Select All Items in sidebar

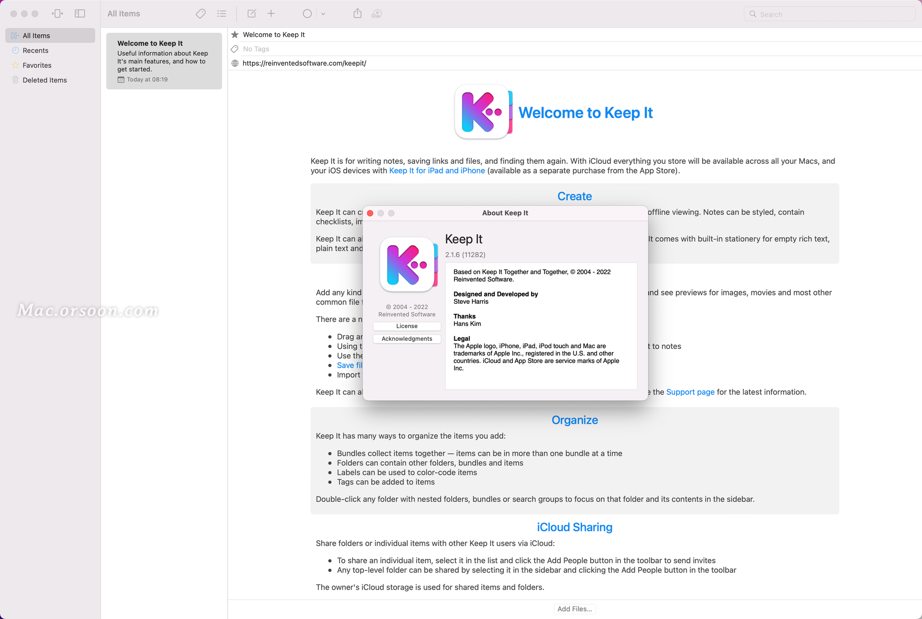[50, 36]
